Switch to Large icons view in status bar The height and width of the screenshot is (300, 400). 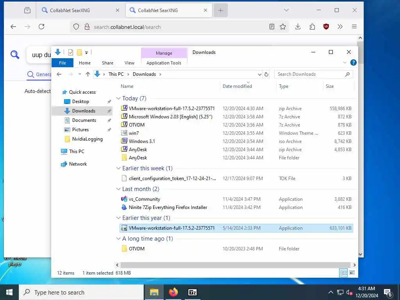tap(352, 273)
